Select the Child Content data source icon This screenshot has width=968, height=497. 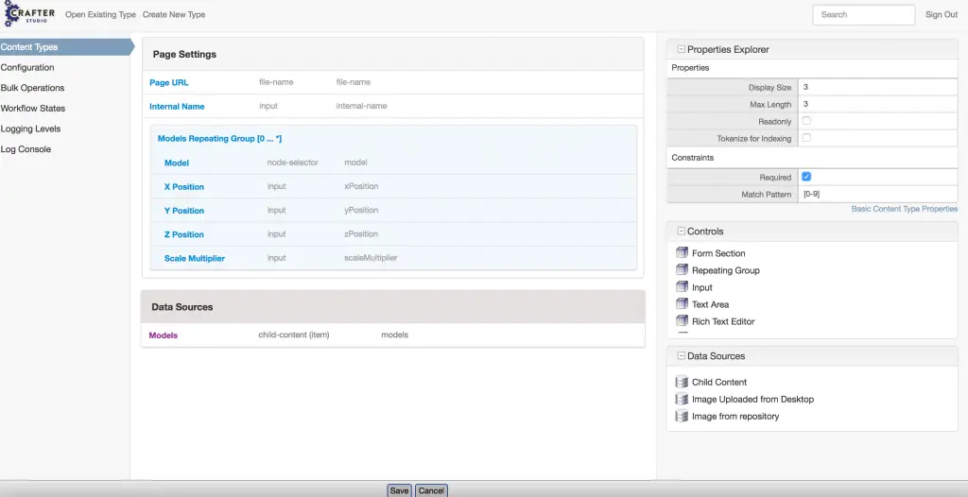click(683, 382)
